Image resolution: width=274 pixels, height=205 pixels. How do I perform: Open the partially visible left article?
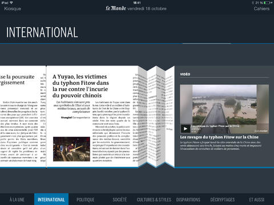coord(23,117)
